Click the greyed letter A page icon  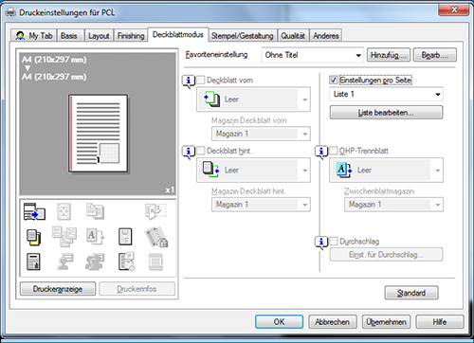(95, 237)
